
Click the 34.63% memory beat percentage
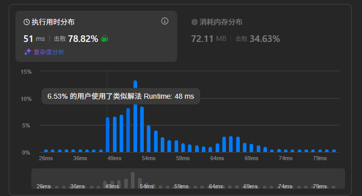coord(265,39)
